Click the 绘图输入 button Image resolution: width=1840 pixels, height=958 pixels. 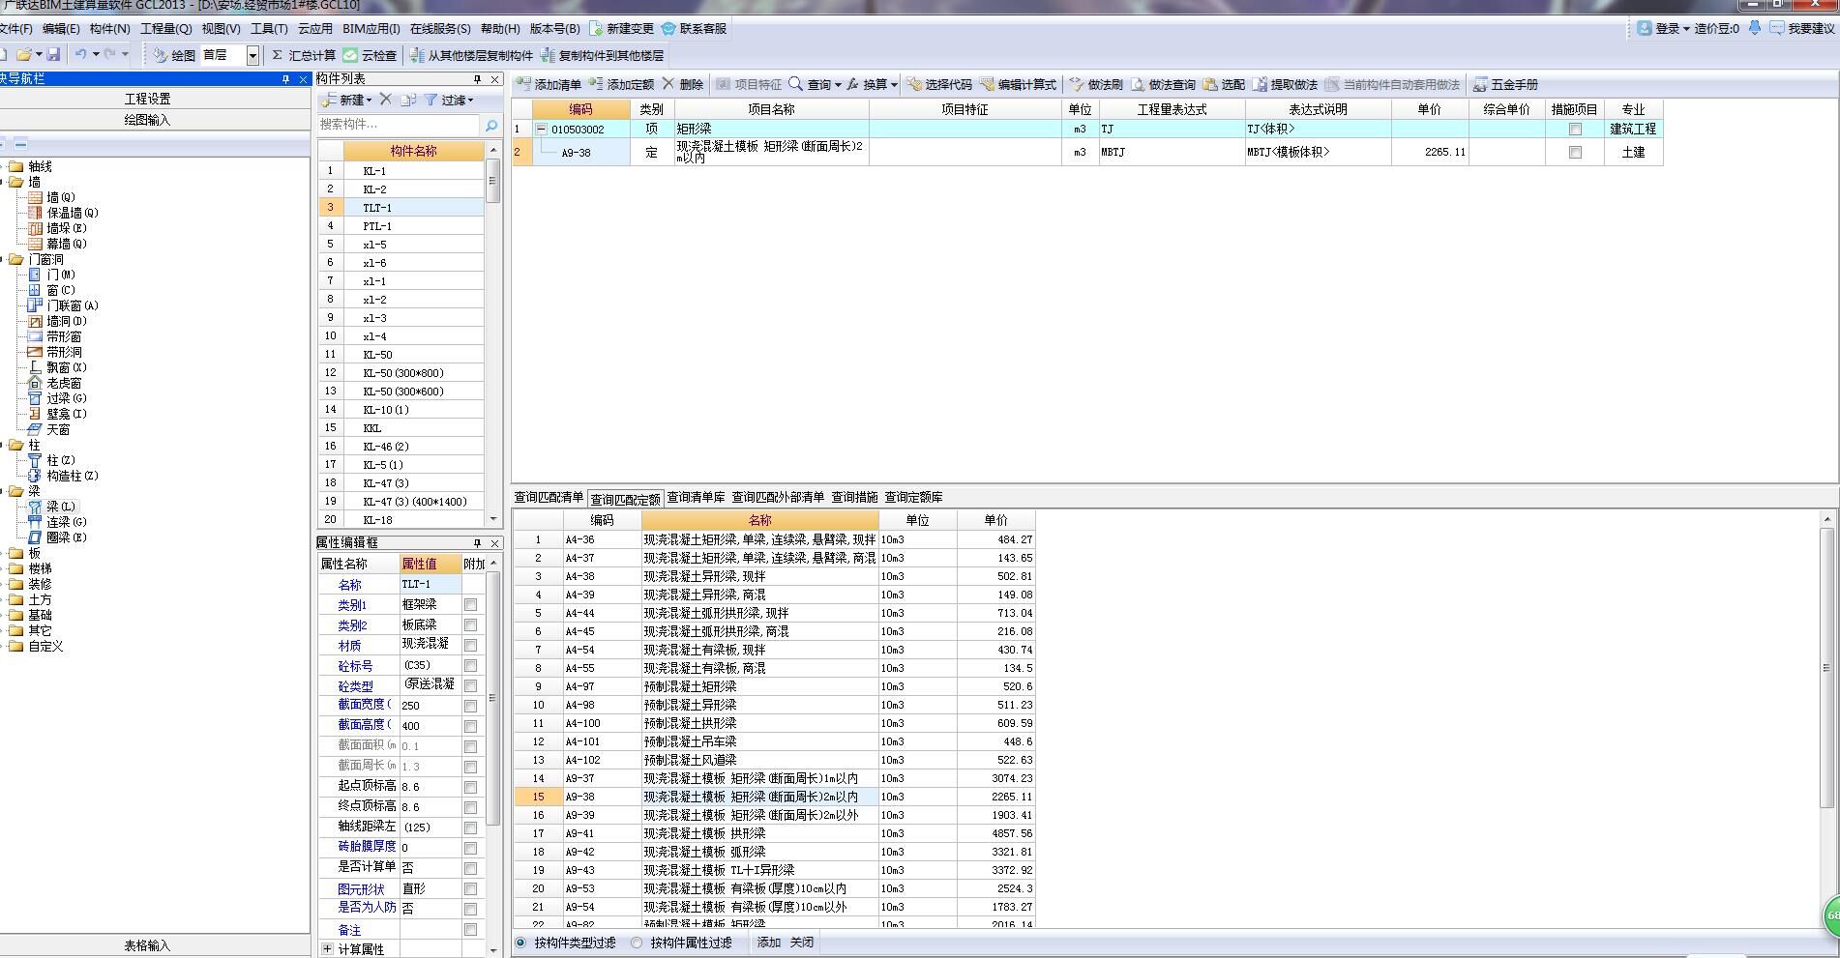pos(147,120)
